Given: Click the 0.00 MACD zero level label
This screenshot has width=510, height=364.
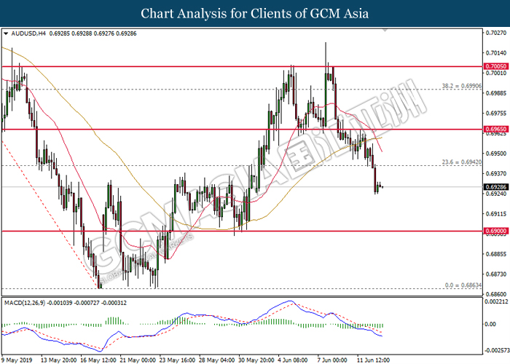Looking at the screenshot, I should pos(491,325).
